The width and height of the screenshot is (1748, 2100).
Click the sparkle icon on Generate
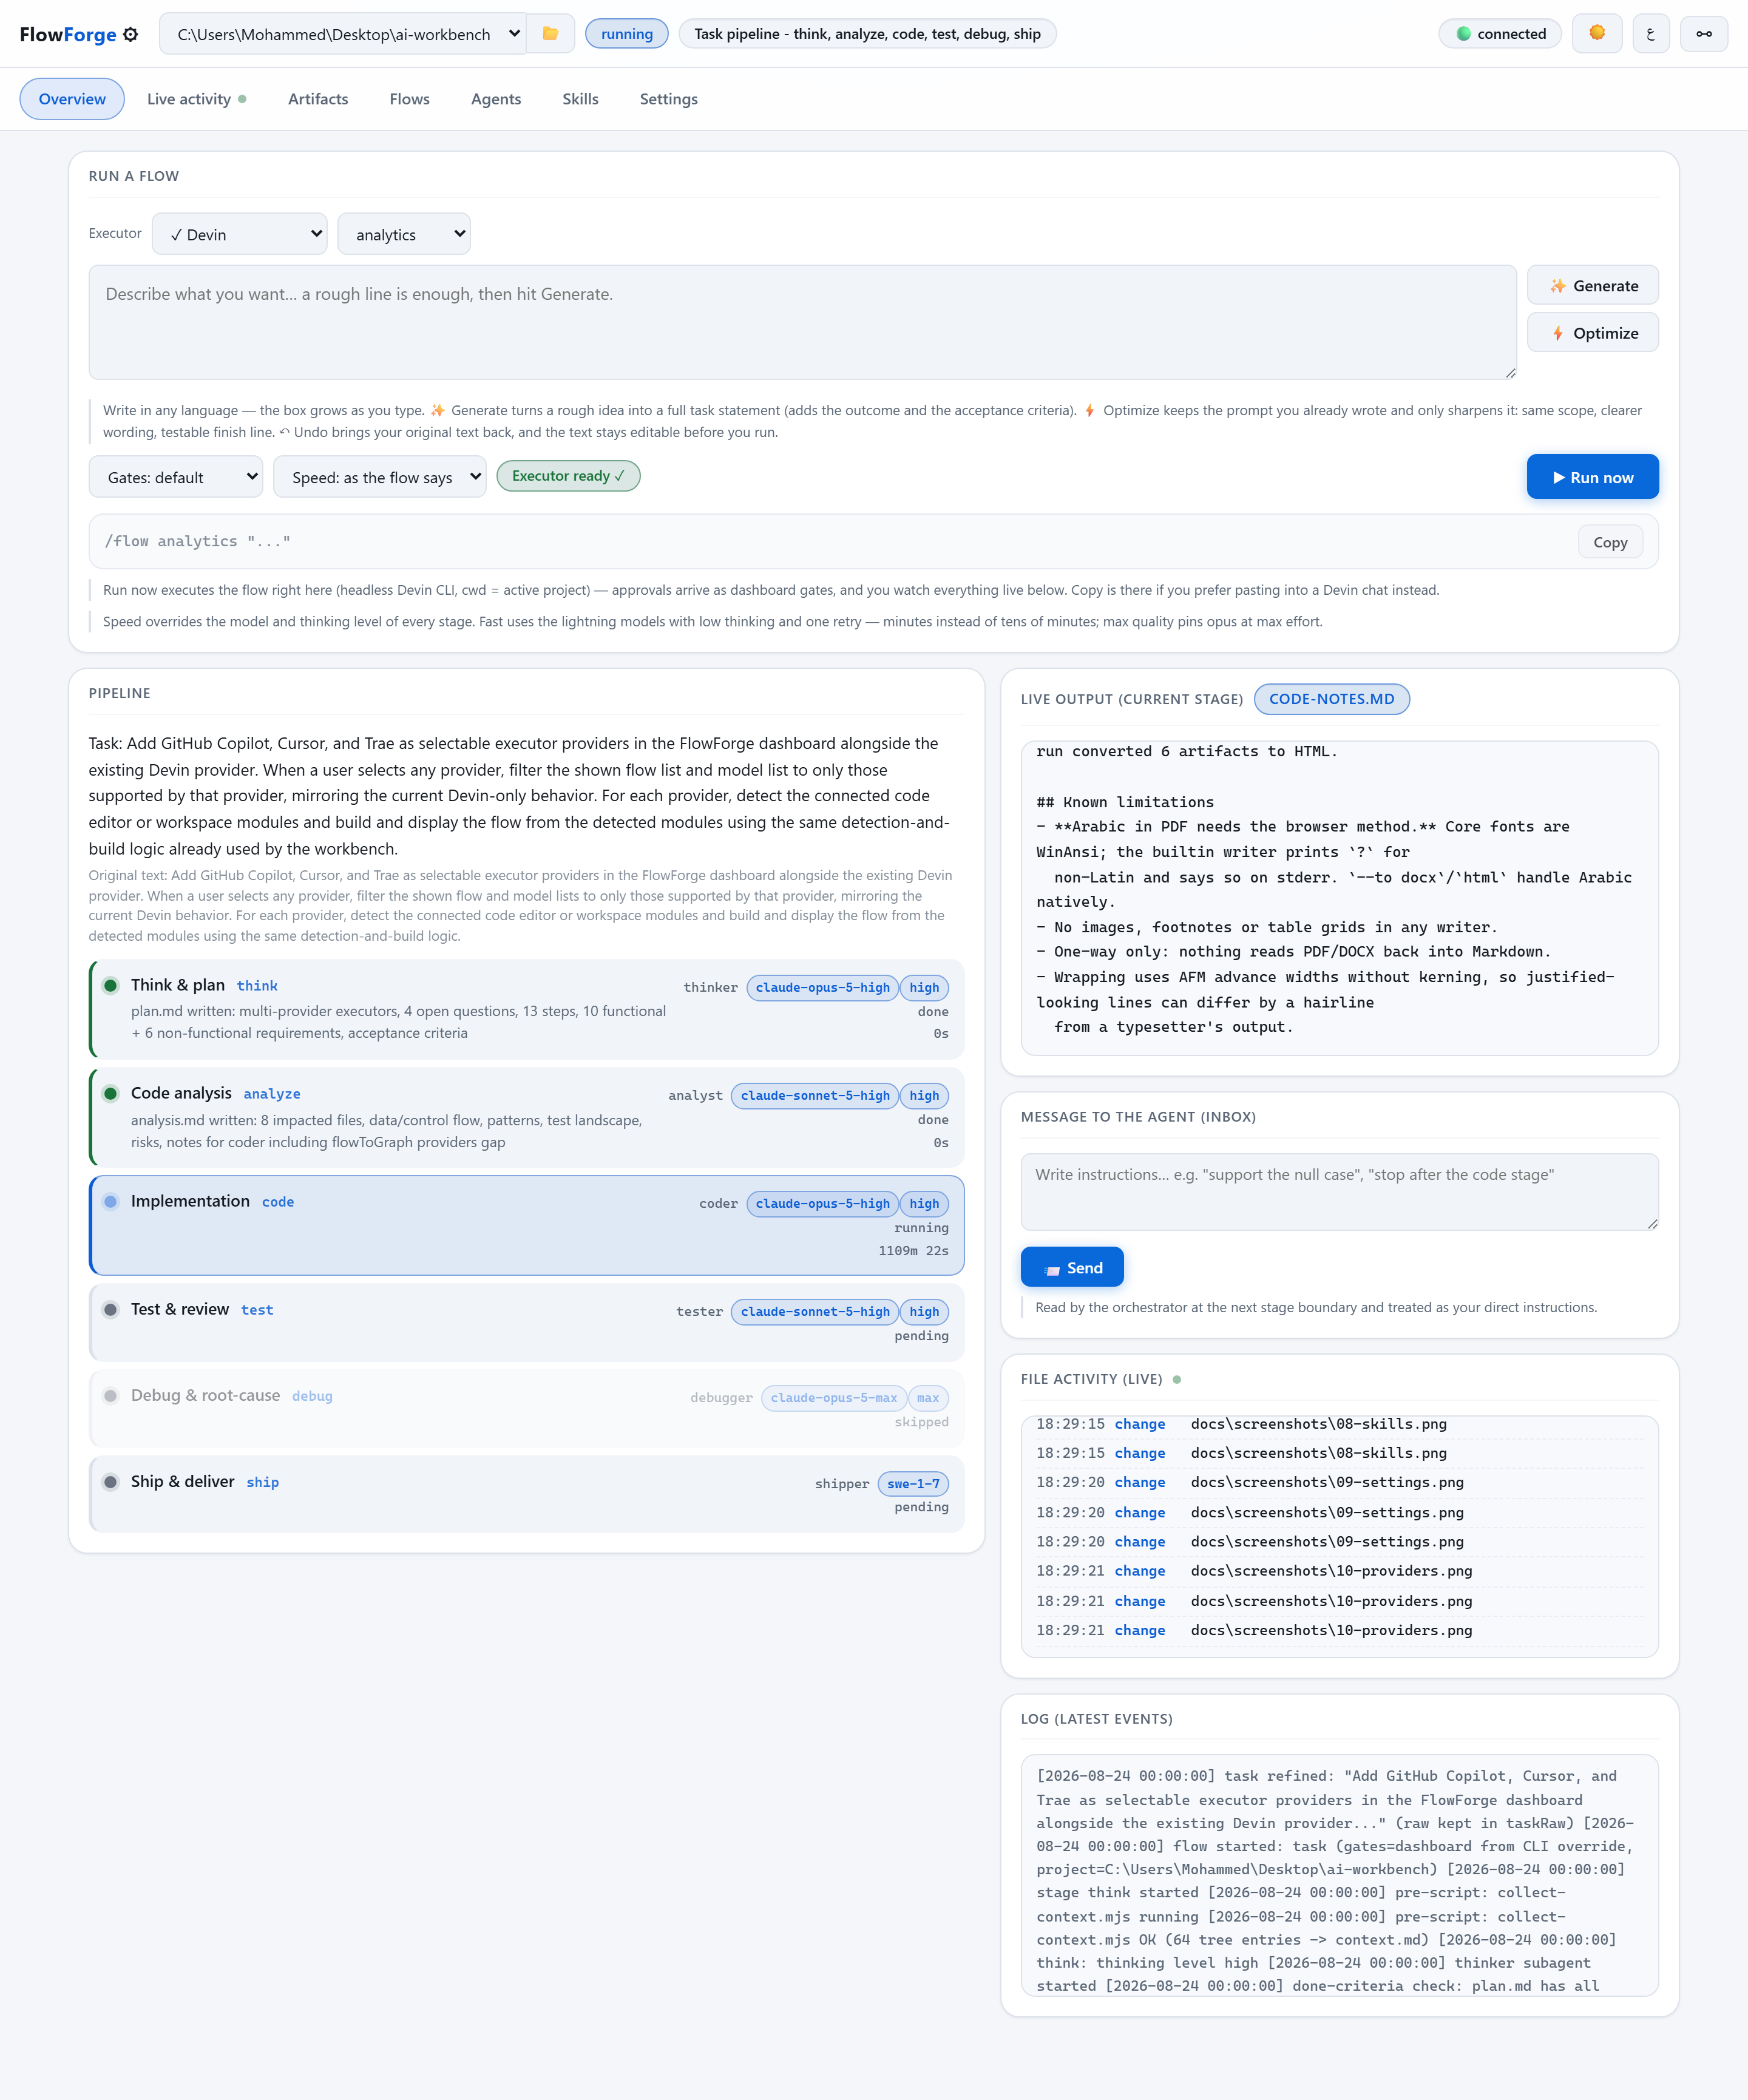[x=1558, y=286]
